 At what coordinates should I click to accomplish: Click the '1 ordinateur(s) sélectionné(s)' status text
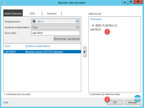pyautogui.click(x=104, y=94)
